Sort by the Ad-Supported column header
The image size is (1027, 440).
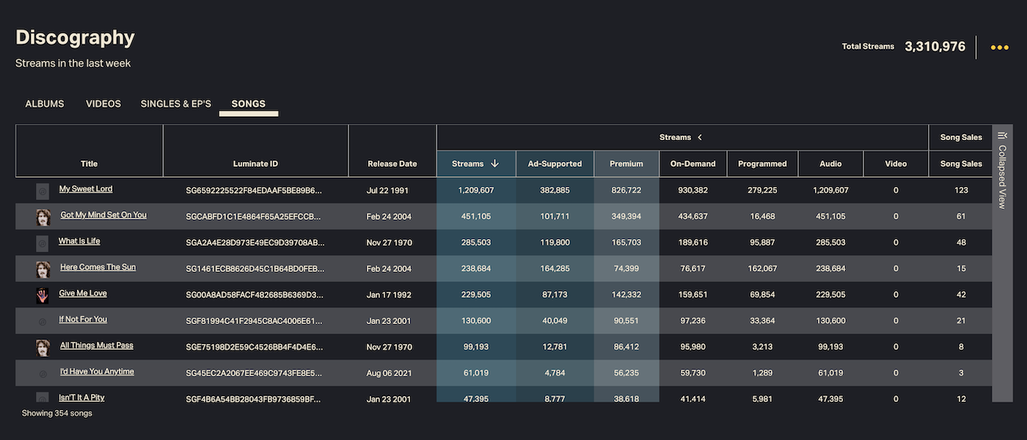click(x=555, y=164)
